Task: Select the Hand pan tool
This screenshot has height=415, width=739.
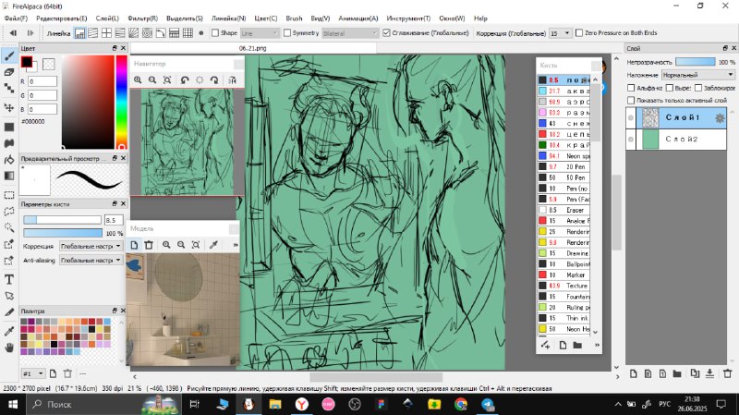Action: [x=9, y=348]
